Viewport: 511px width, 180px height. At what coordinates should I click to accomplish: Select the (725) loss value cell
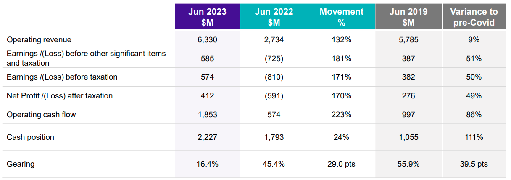(x=274, y=59)
